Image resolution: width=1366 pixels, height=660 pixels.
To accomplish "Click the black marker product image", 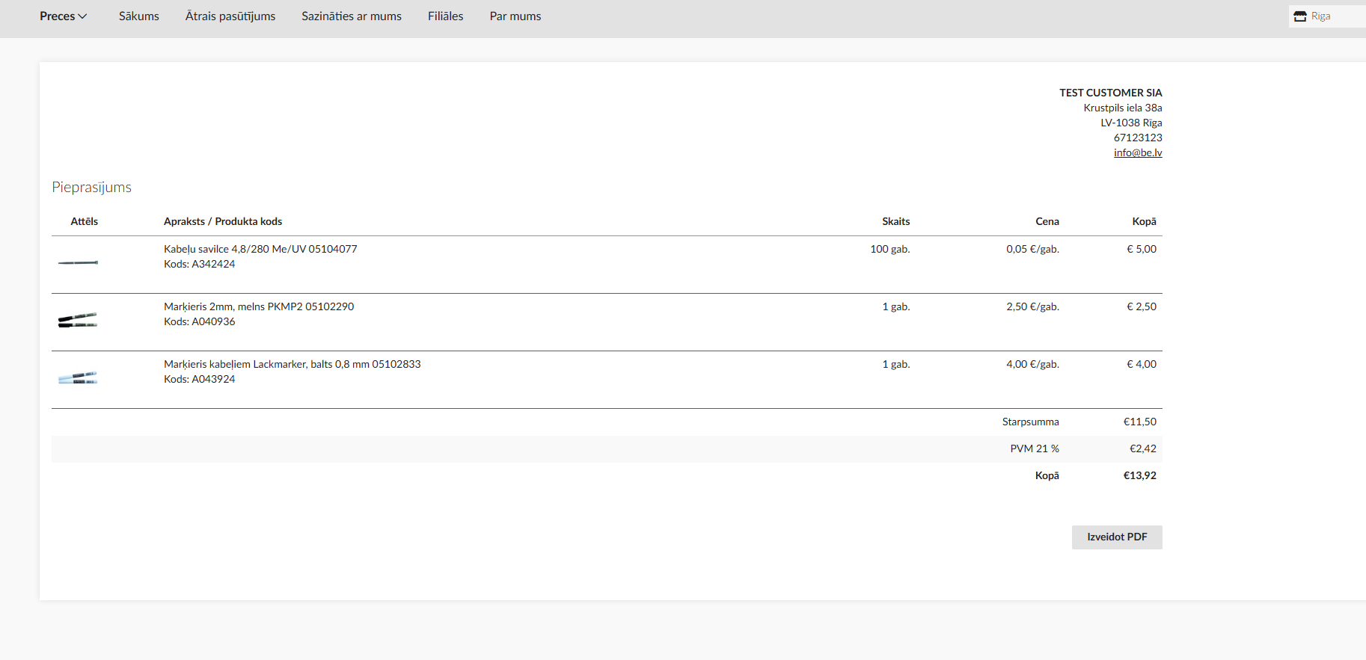I will [x=78, y=320].
